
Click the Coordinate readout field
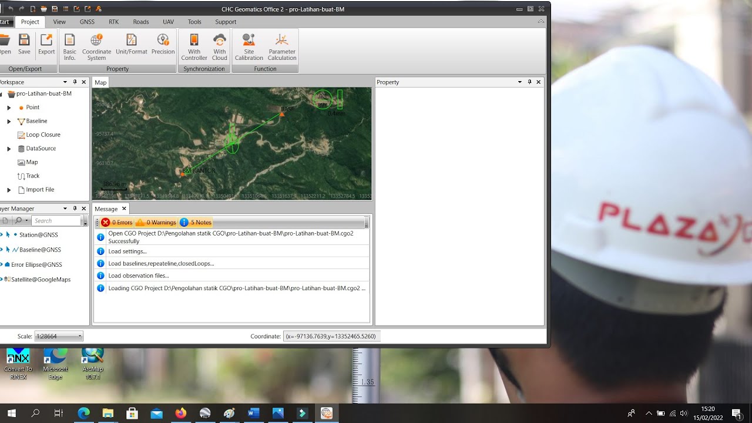coord(332,336)
